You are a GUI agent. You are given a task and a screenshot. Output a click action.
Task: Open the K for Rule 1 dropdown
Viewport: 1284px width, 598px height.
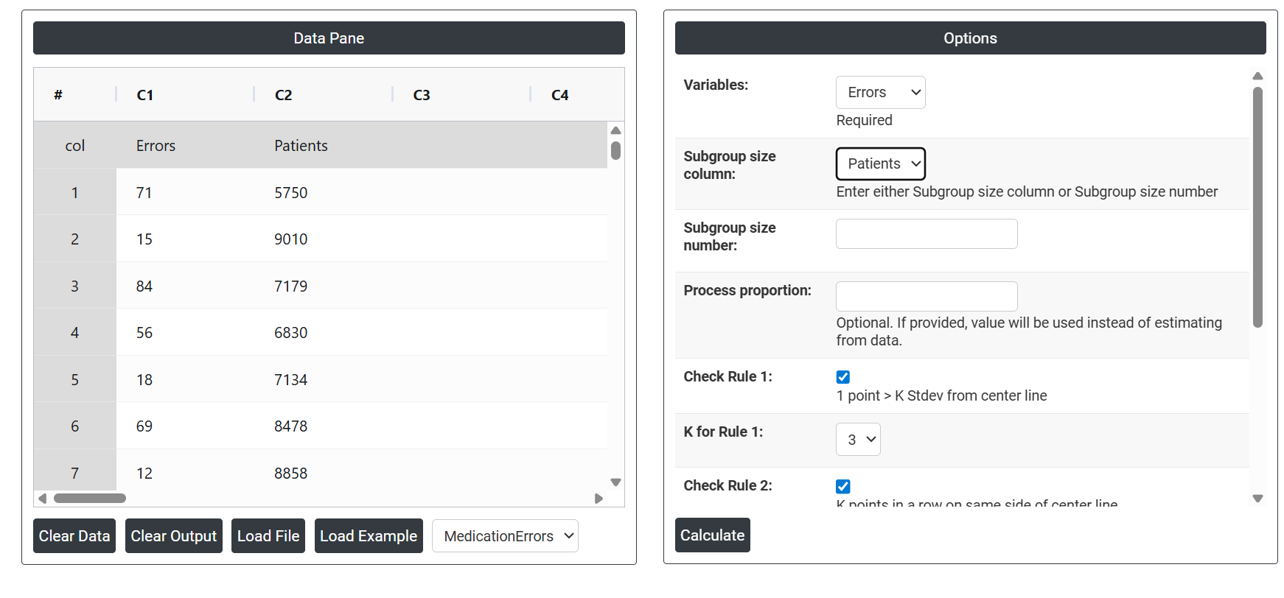click(x=858, y=440)
